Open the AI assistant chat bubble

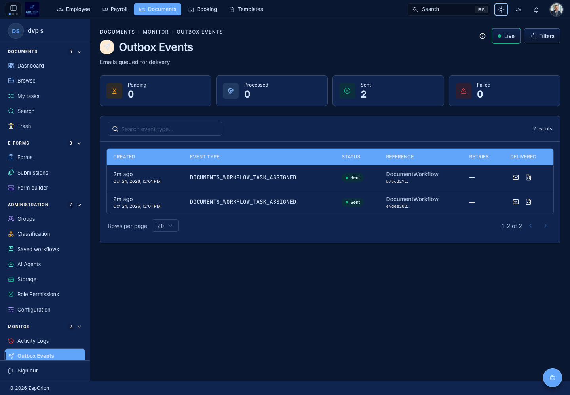(x=553, y=378)
